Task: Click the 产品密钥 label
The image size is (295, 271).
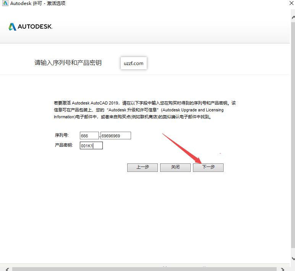Action: coord(64,145)
